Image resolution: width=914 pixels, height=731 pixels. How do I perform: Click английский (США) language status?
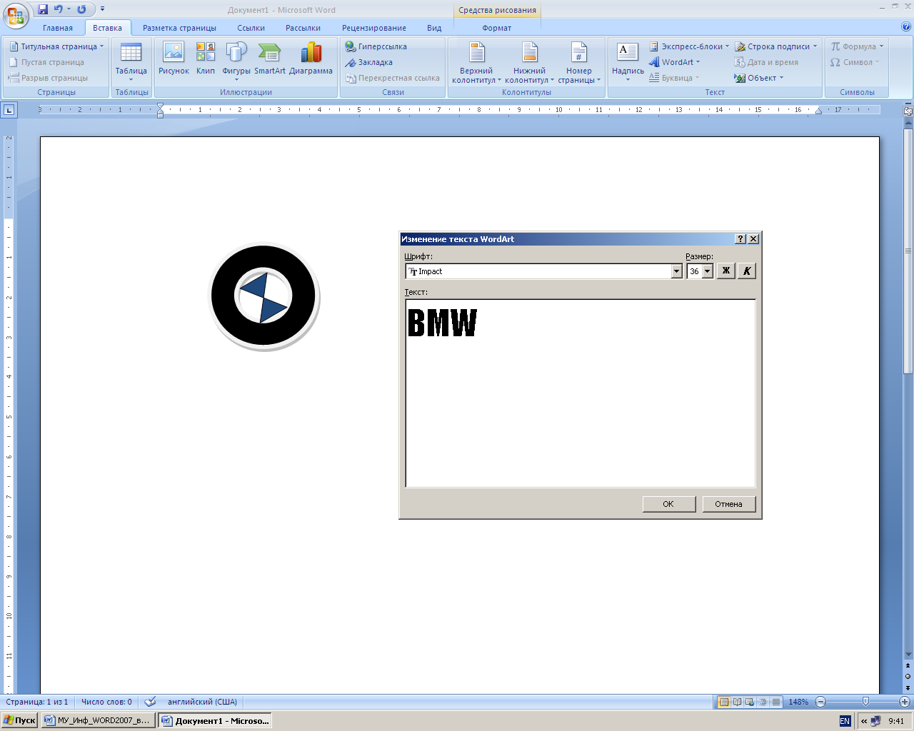pos(202,702)
